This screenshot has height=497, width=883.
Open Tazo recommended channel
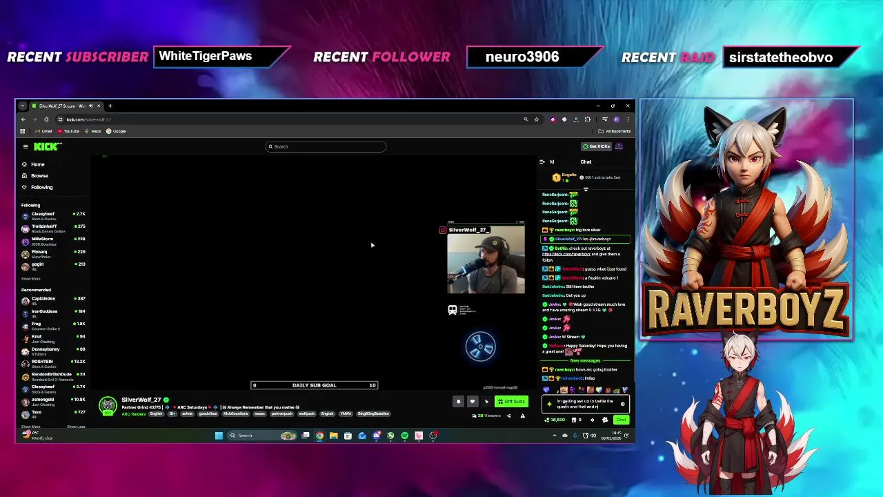(54, 413)
